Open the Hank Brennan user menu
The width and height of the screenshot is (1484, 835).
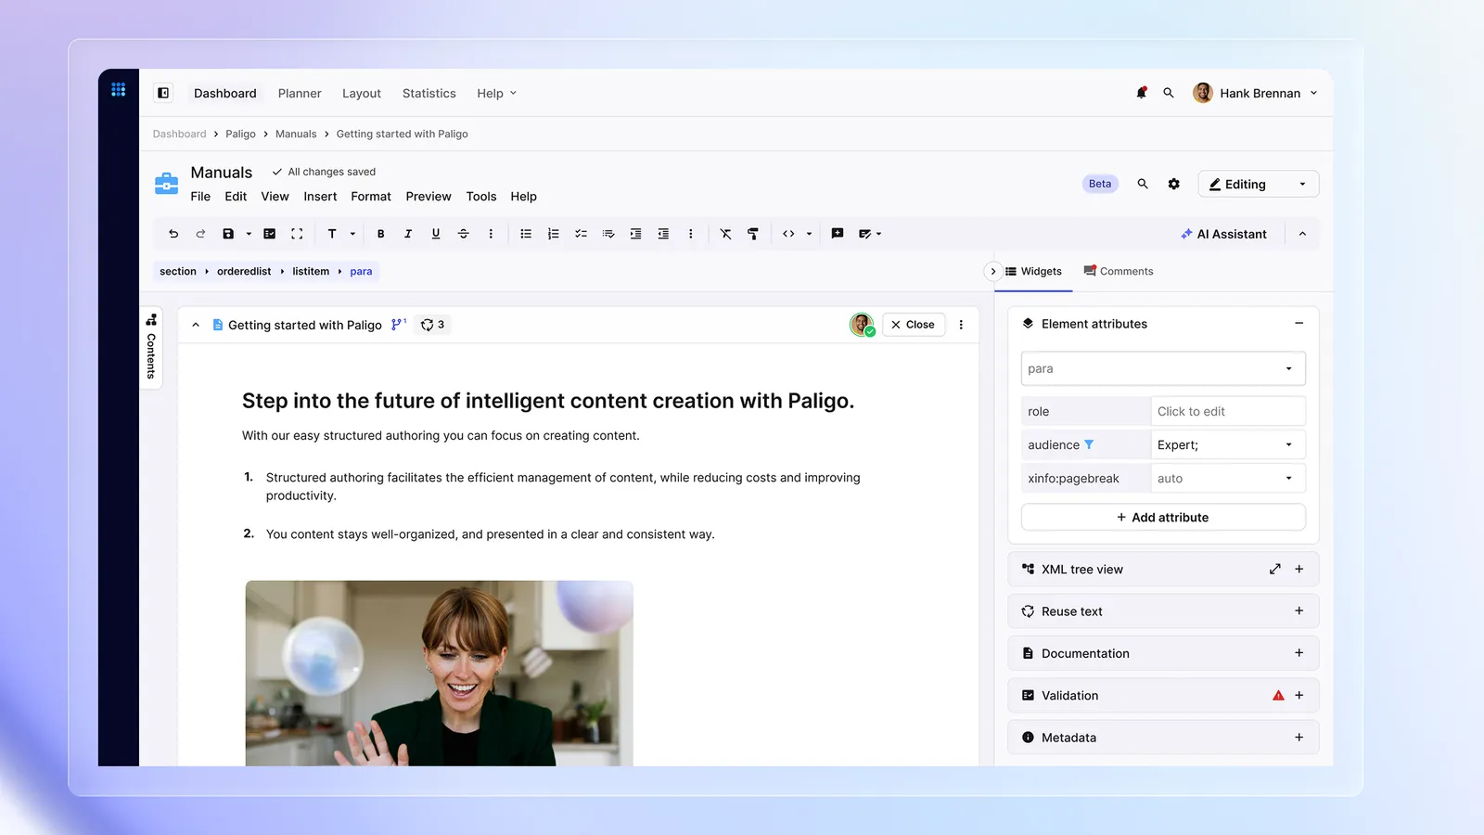(1255, 93)
